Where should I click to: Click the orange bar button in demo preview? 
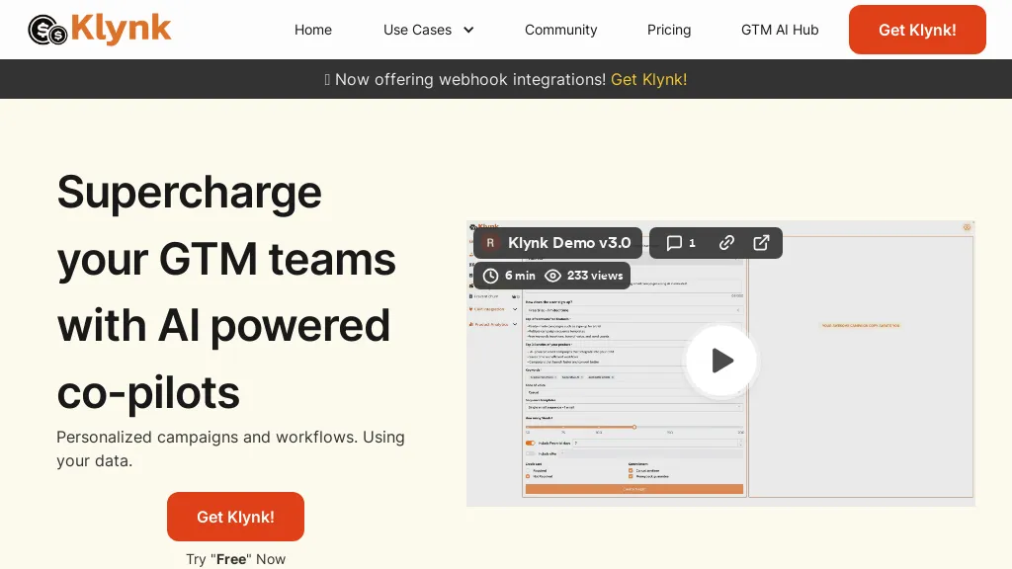click(x=633, y=489)
